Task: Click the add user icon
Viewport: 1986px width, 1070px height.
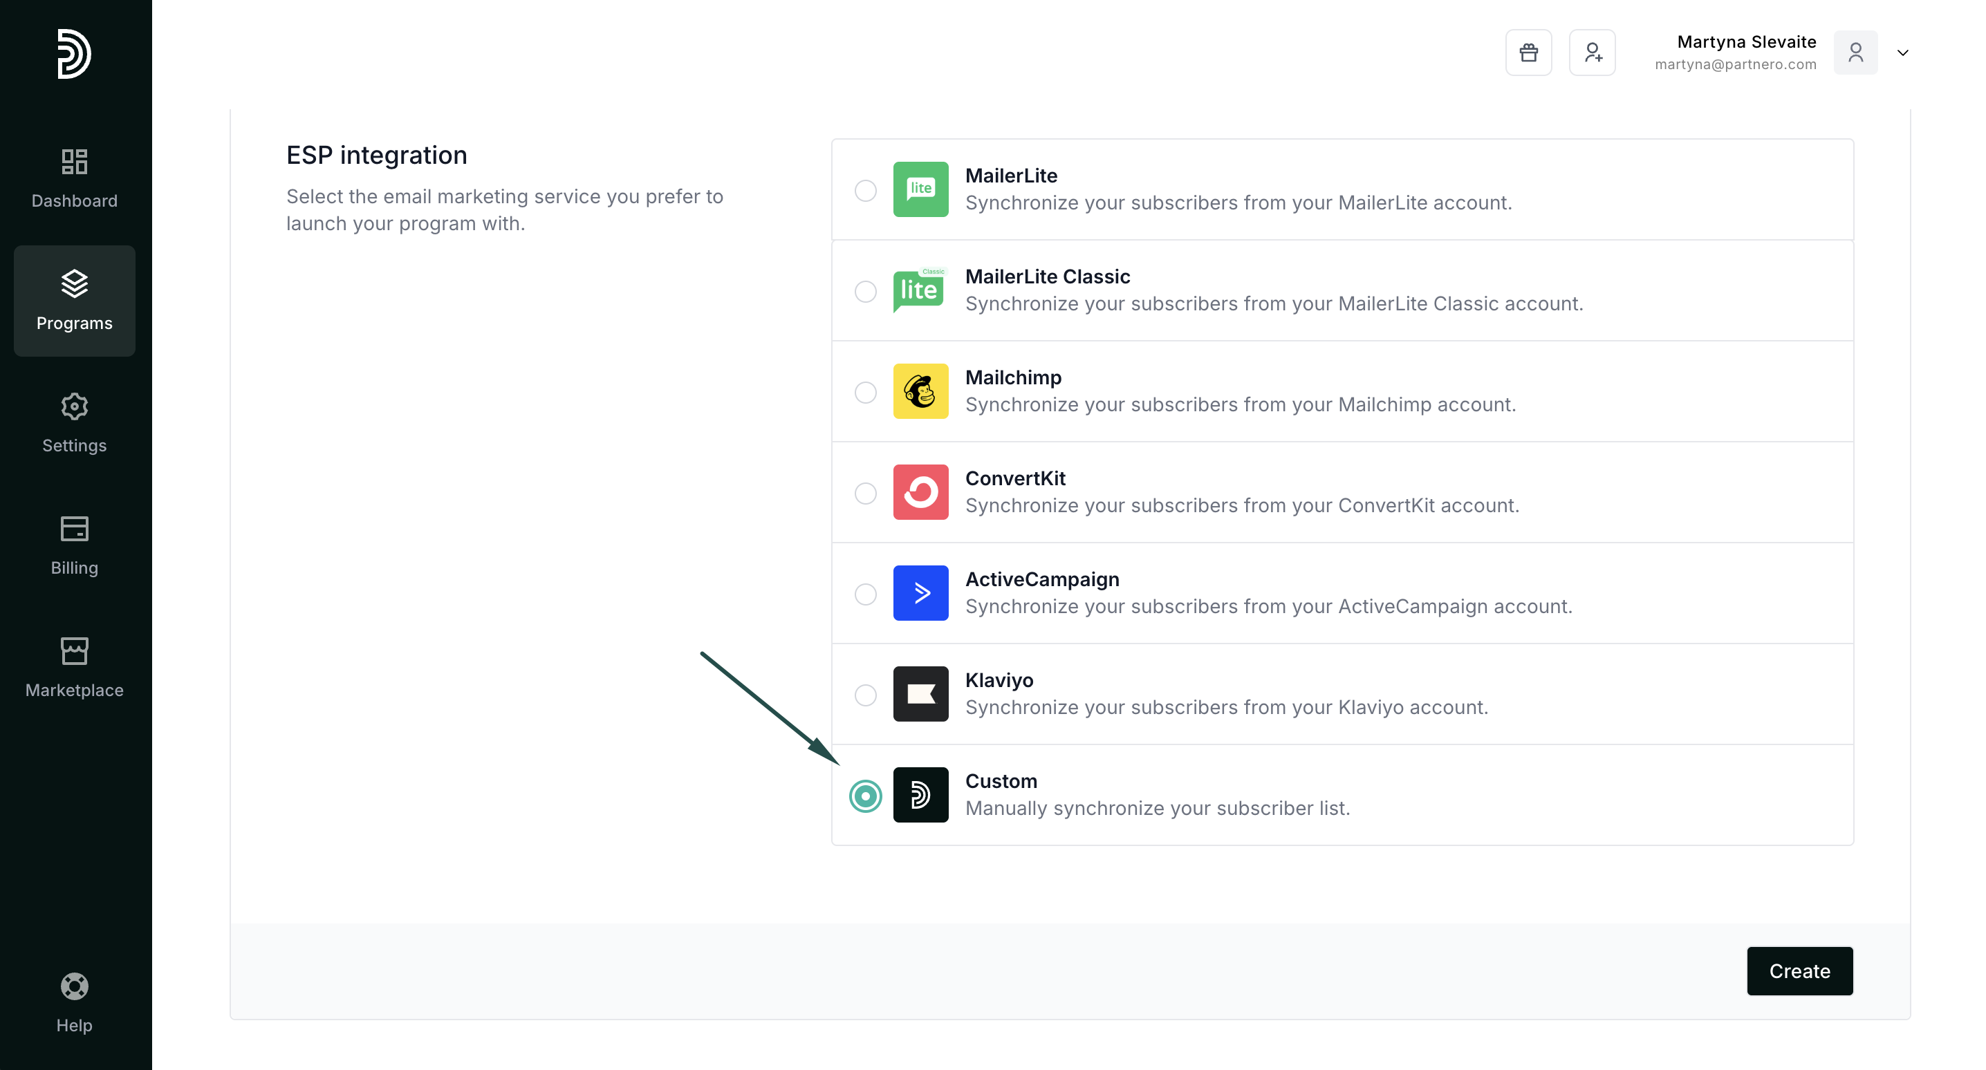Action: click(1592, 53)
